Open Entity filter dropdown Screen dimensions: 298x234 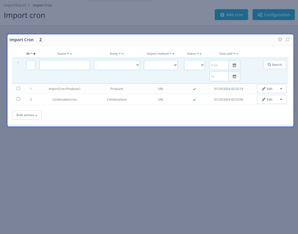[117, 65]
